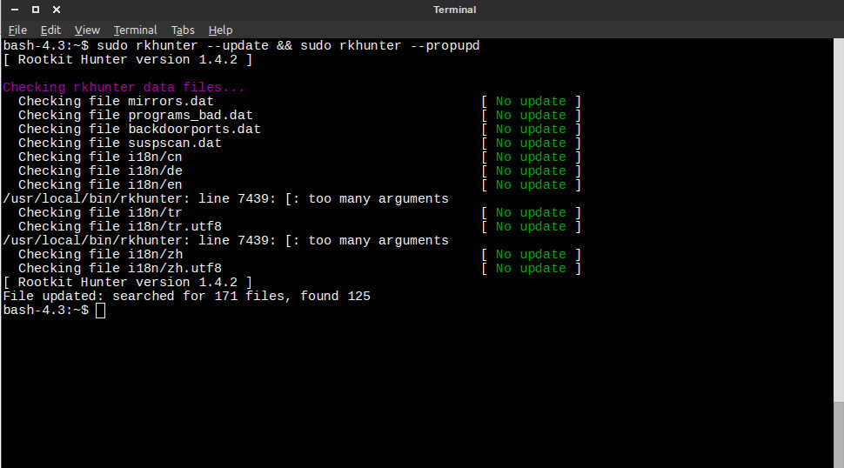The height and width of the screenshot is (468, 844).
Task: Click the scrollbar track above the thumb
Action: pos(838,217)
